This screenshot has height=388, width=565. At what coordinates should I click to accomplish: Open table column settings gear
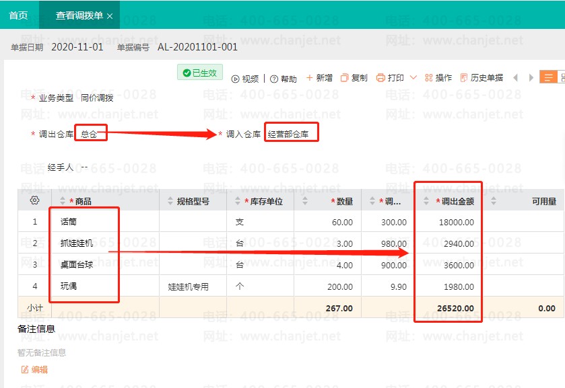(34, 200)
